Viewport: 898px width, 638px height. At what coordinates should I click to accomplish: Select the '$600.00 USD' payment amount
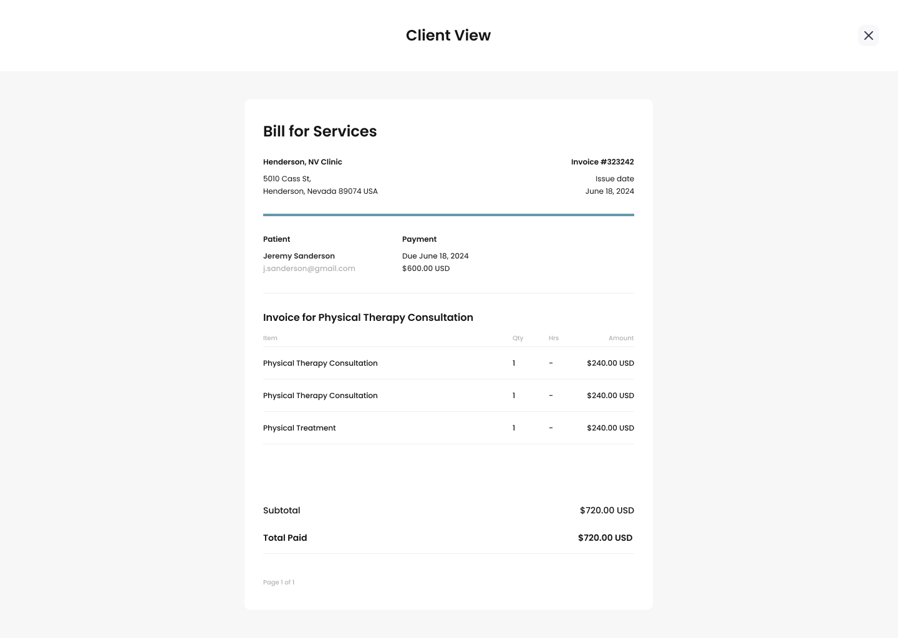[426, 269]
